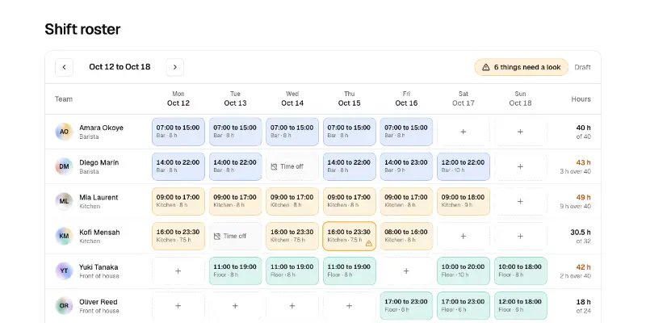
Task: Add a Sunday shift for Kofi Mensah
Action: point(520,236)
